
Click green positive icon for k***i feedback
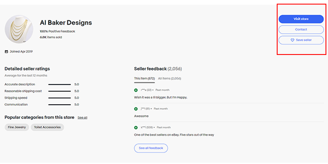click(136, 127)
